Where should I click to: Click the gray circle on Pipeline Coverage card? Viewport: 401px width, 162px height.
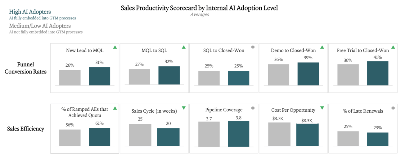[253, 108]
